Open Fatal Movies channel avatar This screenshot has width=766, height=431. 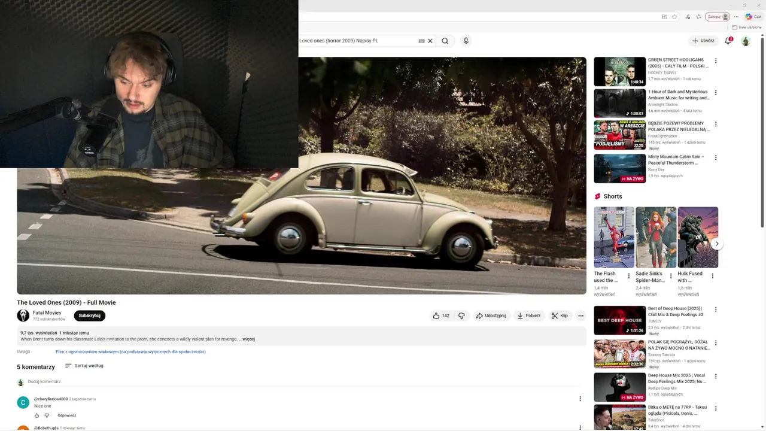pos(23,315)
